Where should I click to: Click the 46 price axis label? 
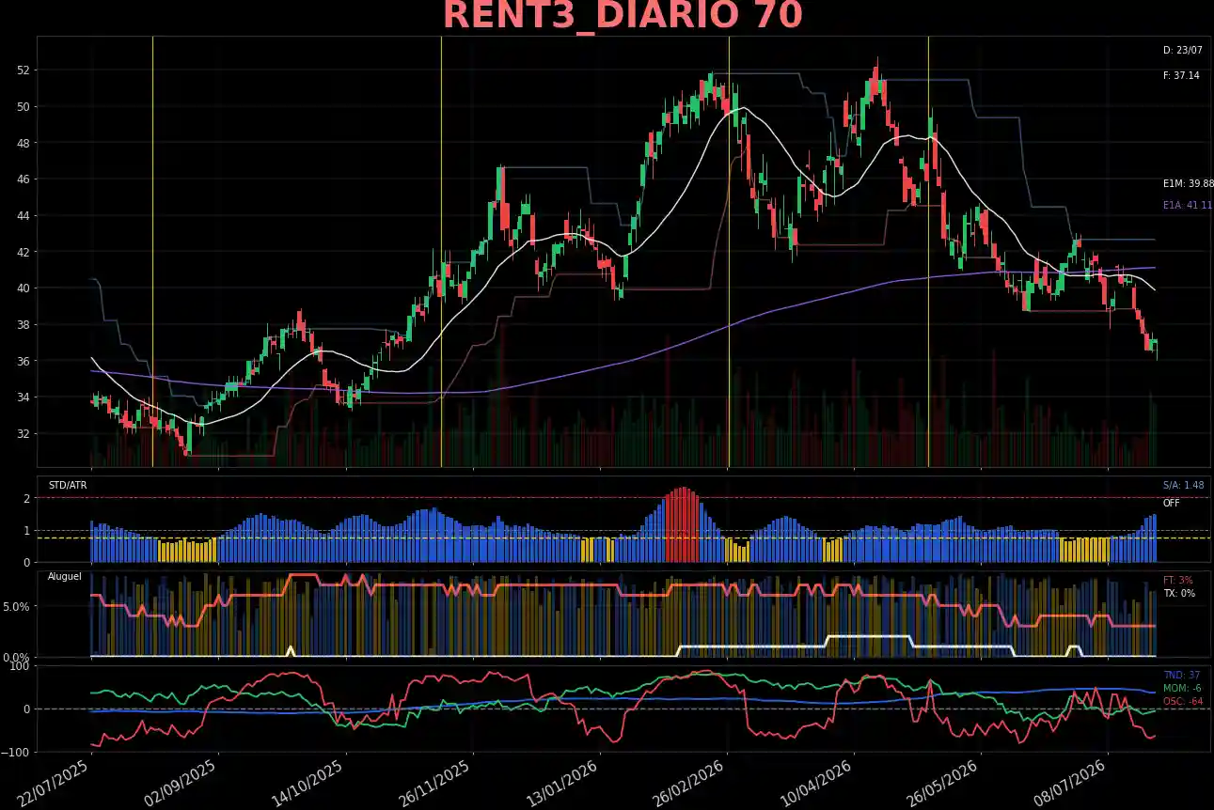pos(24,179)
